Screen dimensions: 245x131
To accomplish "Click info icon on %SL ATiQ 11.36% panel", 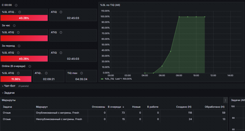I will (18, 73).
